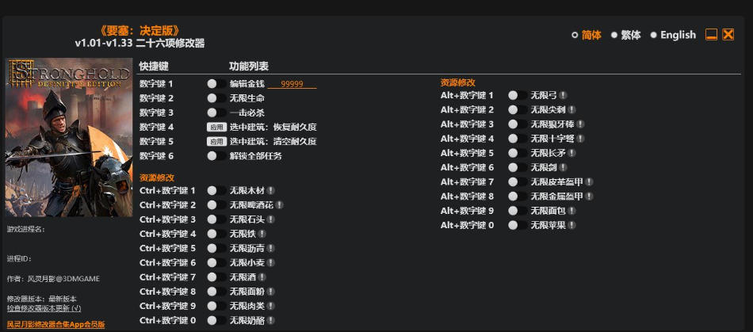
Task: Click info icon beside 无限木材
Action: click(271, 190)
